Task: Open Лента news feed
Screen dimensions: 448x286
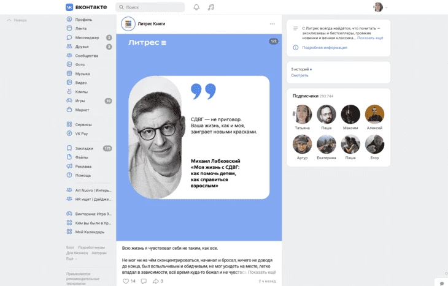Action: (81, 29)
